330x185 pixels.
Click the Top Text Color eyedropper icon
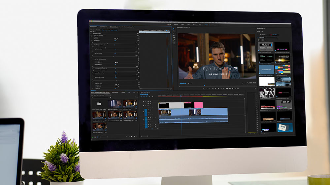tap(117, 39)
